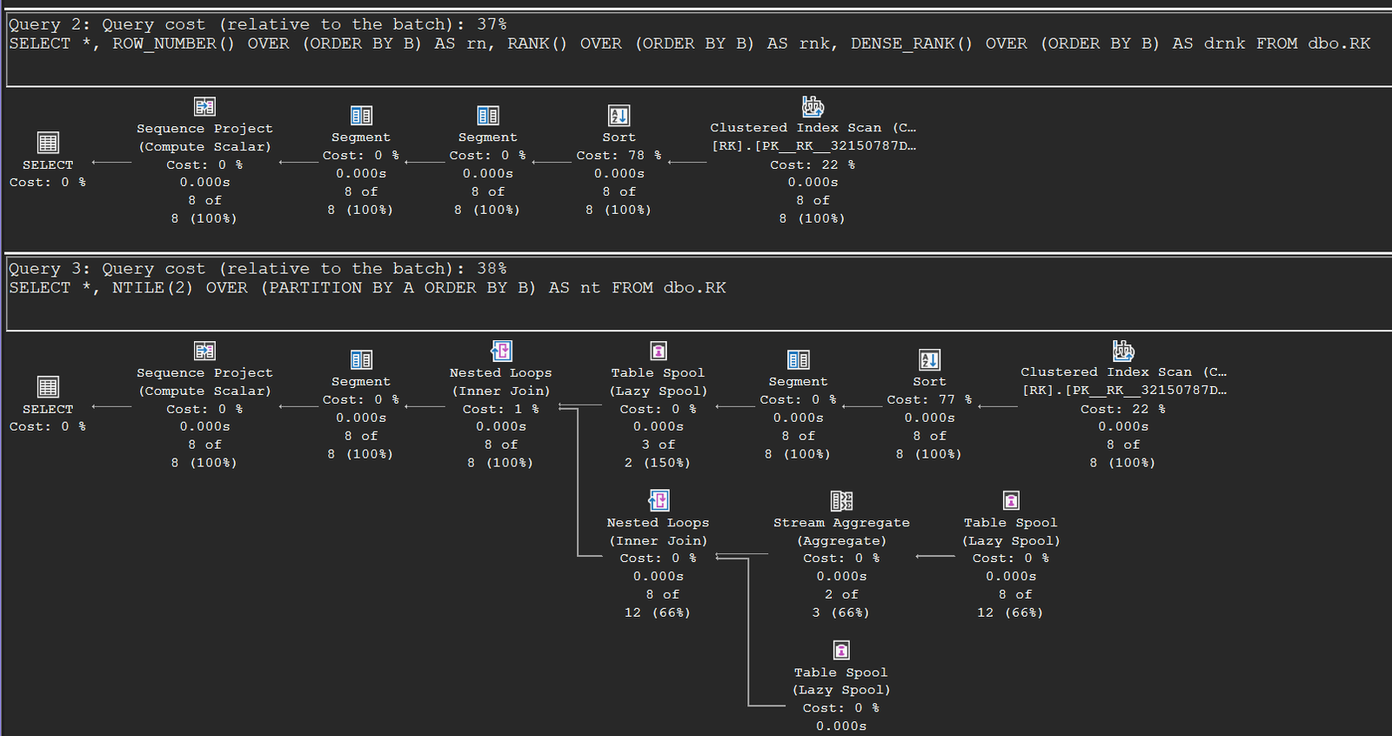Select Segment icon after Sequence Project, Query 3
The image size is (1392, 736).
tap(361, 360)
